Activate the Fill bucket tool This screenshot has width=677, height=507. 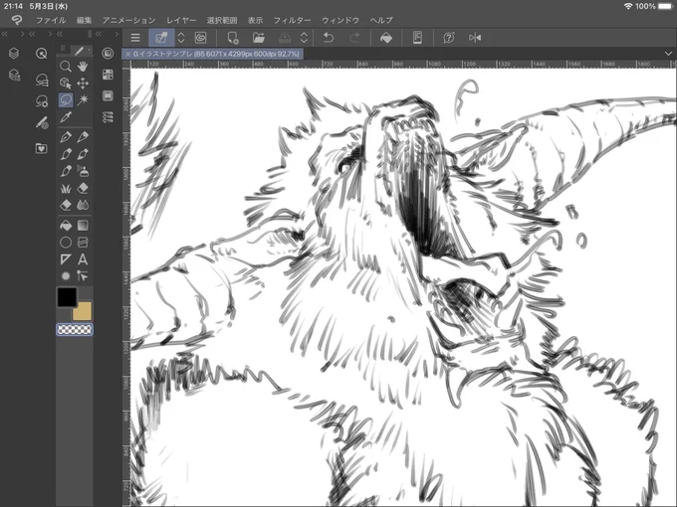pyautogui.click(x=66, y=225)
